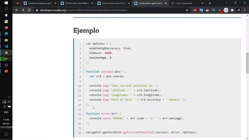Close the Geolocation.watchPosition tab

(x=129, y=3)
